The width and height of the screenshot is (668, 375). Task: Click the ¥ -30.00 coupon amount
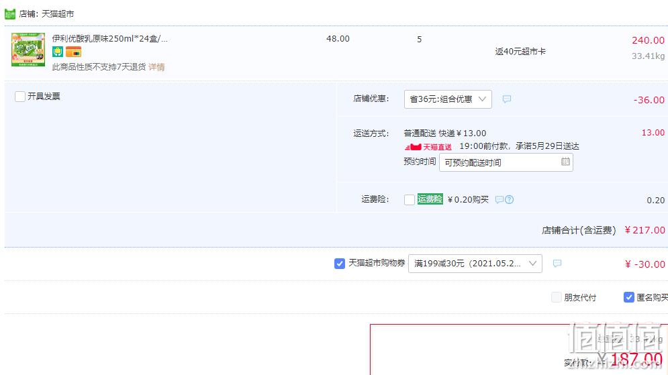coord(645,264)
